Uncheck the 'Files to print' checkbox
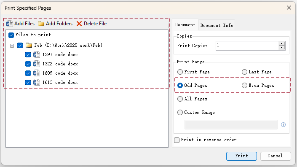Image resolution: width=297 pixels, height=167 pixels. point(11,35)
